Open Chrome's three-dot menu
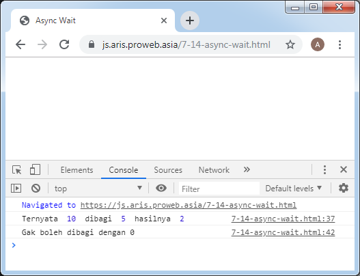Screen dimensions: 360x276 click(x=340, y=44)
